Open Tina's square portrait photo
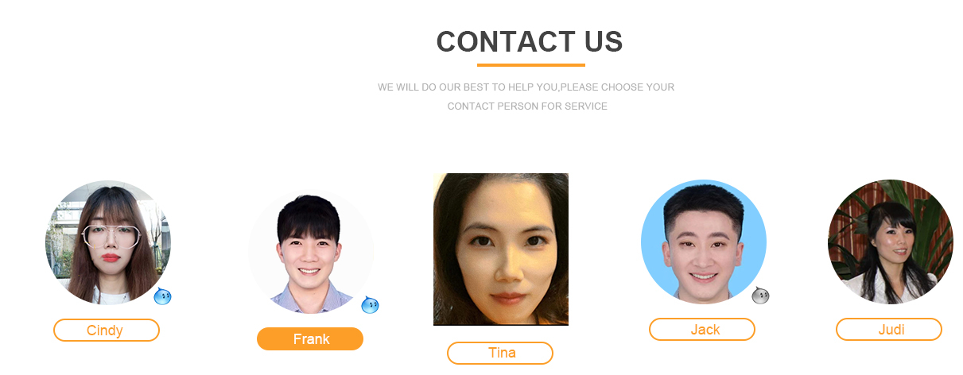The image size is (963, 375). [501, 249]
